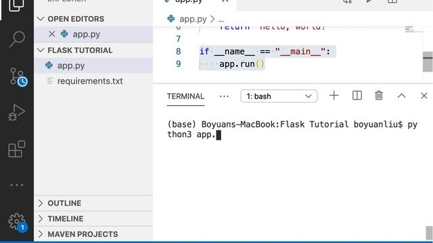The width and height of the screenshot is (433, 243).
Task: Create a new terminal with plus icon
Action: (334, 96)
